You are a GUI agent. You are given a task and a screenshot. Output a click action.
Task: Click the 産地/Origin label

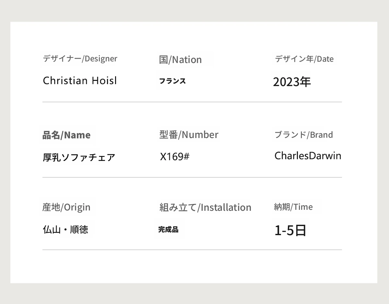point(66,207)
